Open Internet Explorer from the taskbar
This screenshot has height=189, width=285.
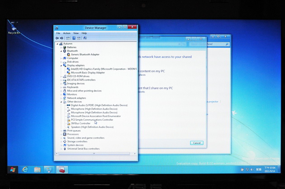25,170
